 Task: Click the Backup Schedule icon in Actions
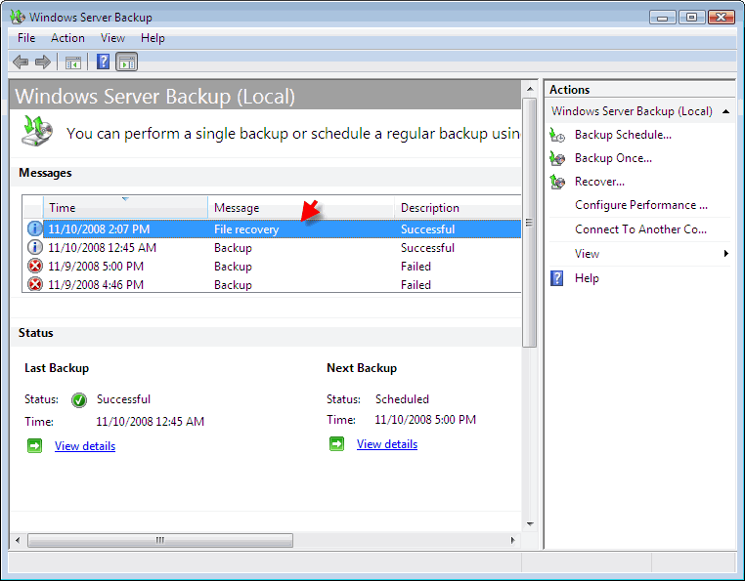pos(557,135)
